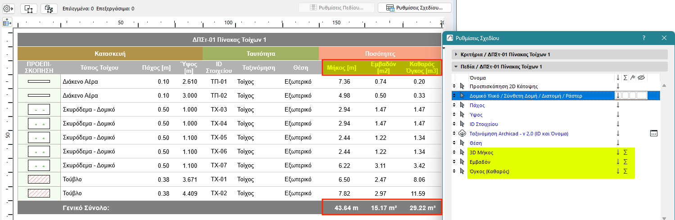The height and width of the screenshot is (220, 675).
Task: Expand the Κριτήρια / ΔΠΣτ-01 section
Action: (456, 54)
